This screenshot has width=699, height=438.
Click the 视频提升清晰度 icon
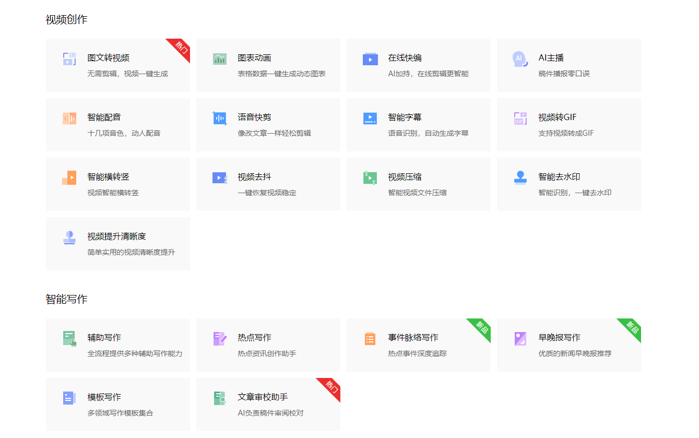click(x=69, y=238)
